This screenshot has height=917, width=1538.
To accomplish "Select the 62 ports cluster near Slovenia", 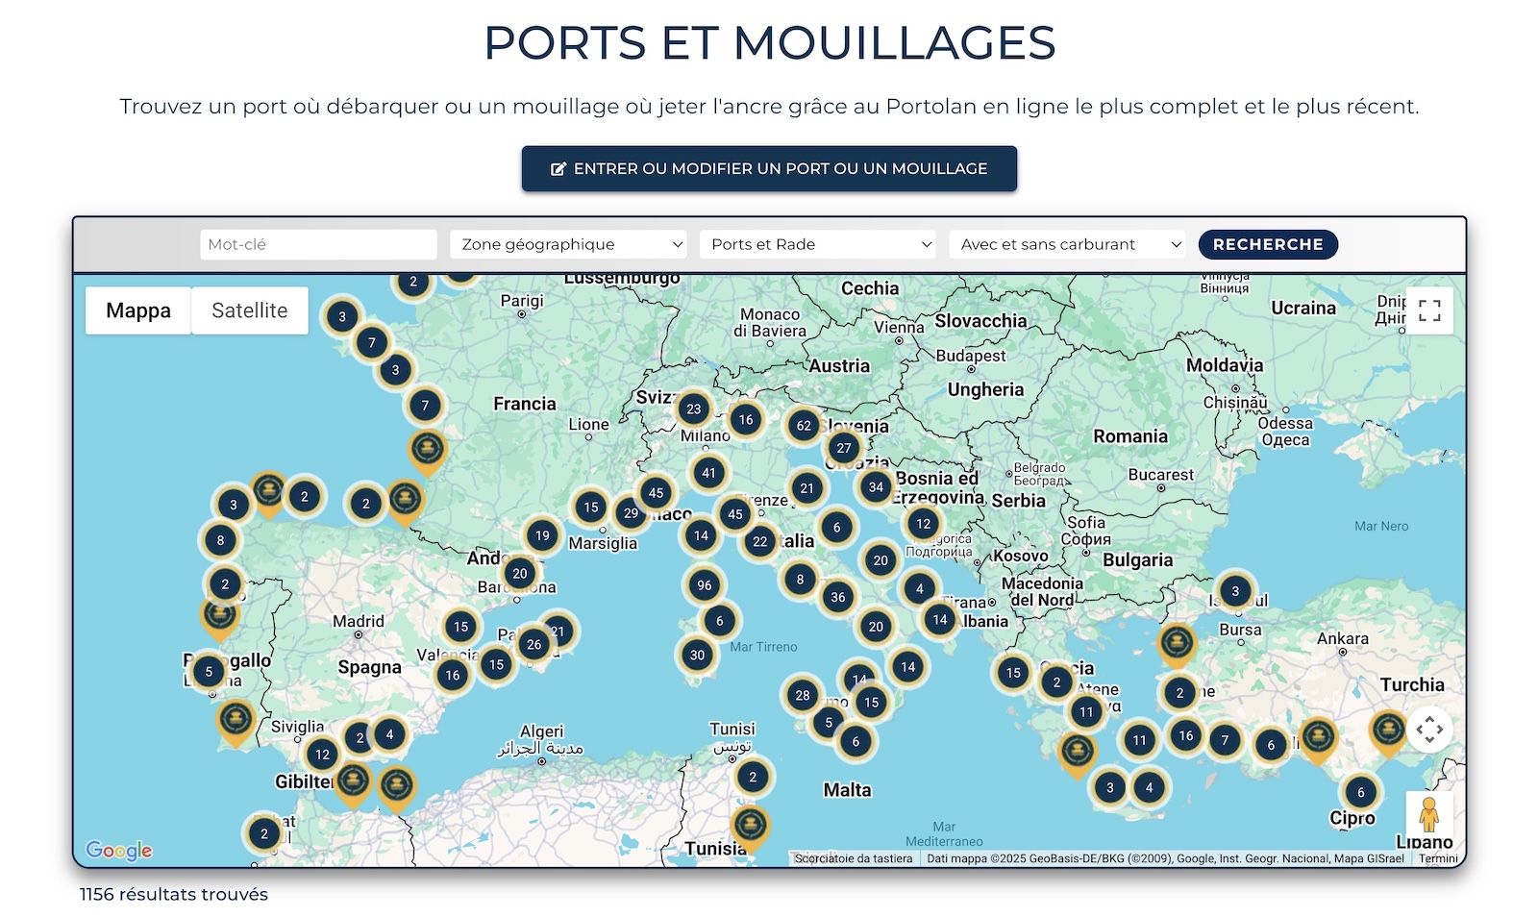I will pos(804,426).
